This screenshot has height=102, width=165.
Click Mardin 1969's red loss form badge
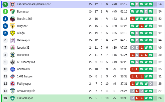tap(133, 19)
